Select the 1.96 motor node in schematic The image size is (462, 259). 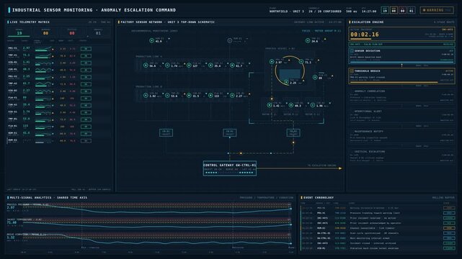[x=312, y=105]
